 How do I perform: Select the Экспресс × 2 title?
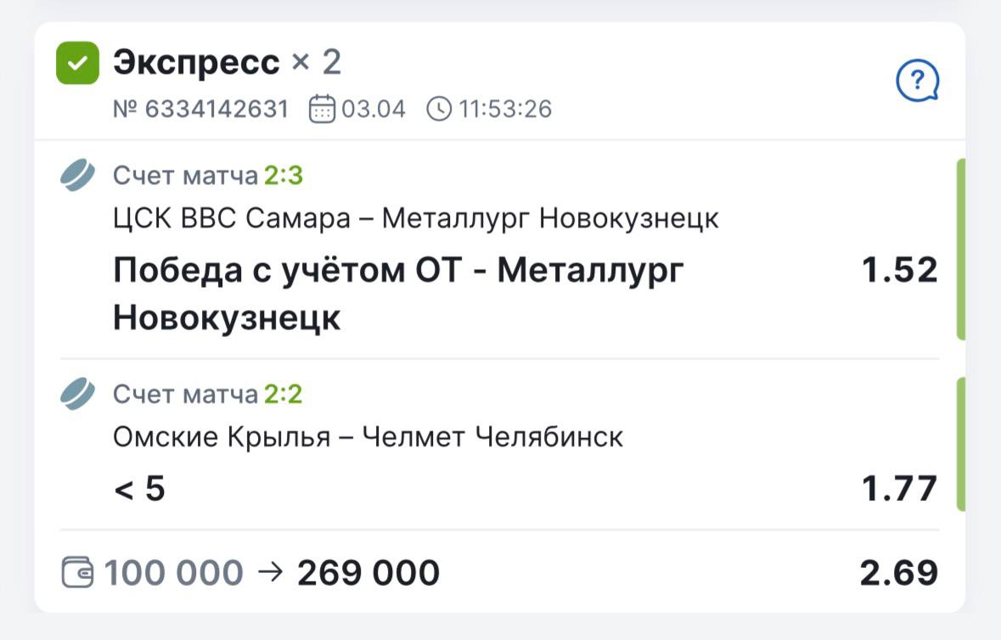pos(227,63)
